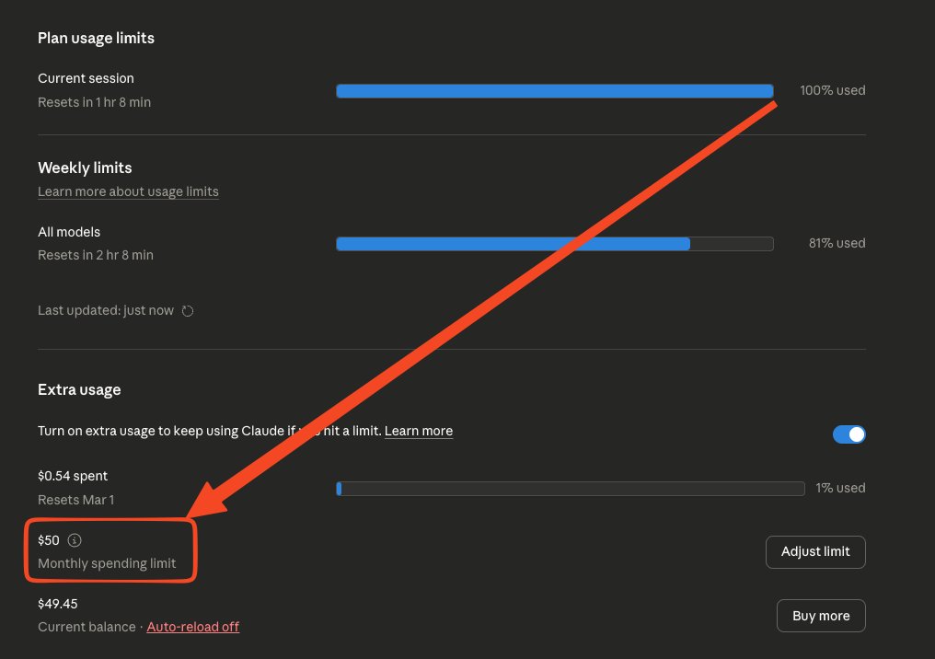Click the Monthly spending limit label

(107, 563)
